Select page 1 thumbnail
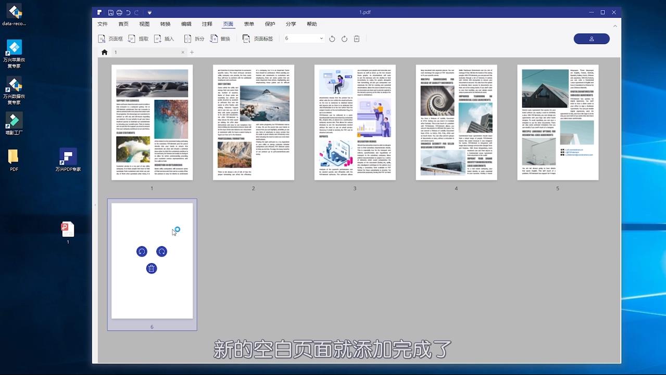The width and height of the screenshot is (666, 375). (x=152, y=122)
